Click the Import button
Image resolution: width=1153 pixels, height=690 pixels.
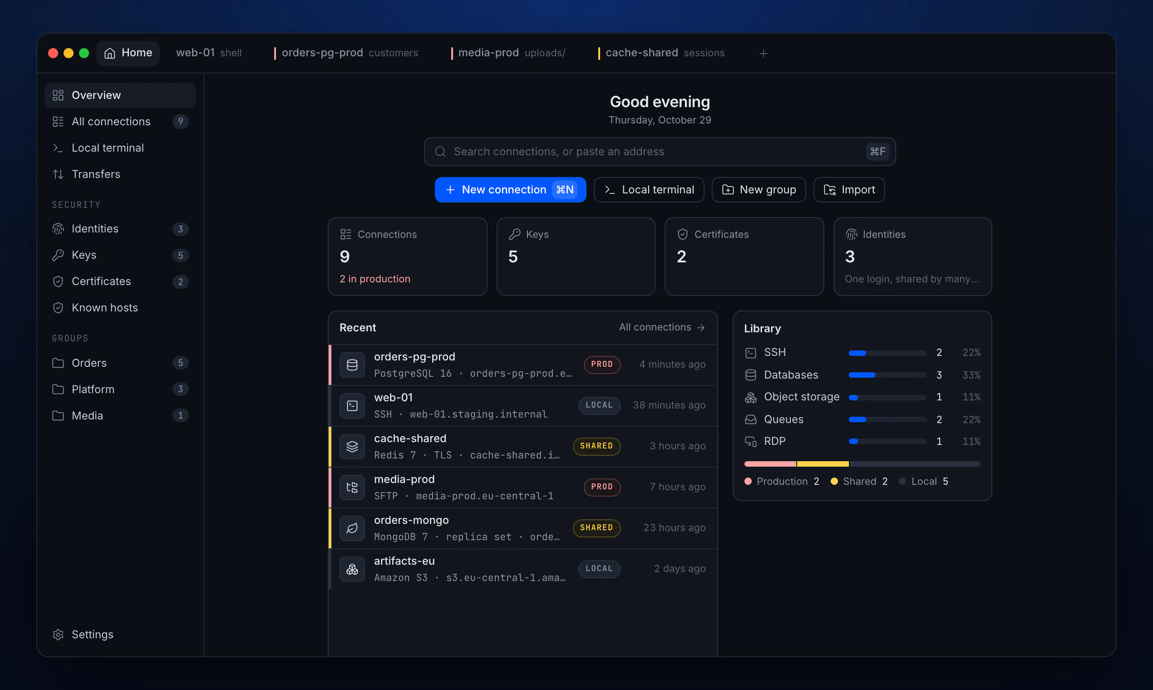(848, 190)
